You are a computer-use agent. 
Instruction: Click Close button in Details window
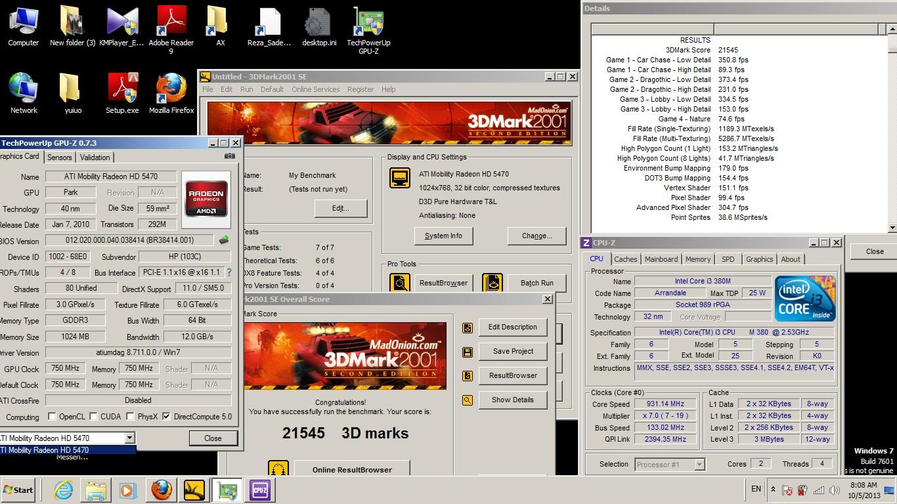point(874,251)
